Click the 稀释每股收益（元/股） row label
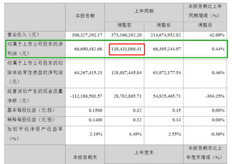Screen dimensions: 235x164 pyautogui.click(x=31, y=120)
